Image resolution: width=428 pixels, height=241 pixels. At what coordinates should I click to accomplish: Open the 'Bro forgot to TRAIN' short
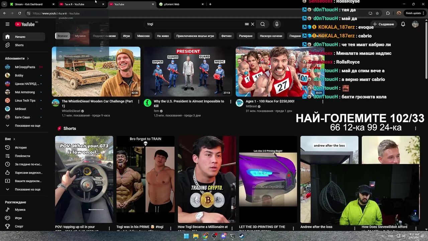[145, 179]
